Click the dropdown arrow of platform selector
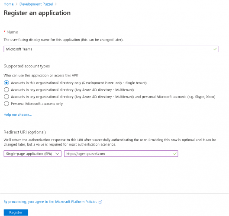 pyautogui.click(x=57, y=154)
